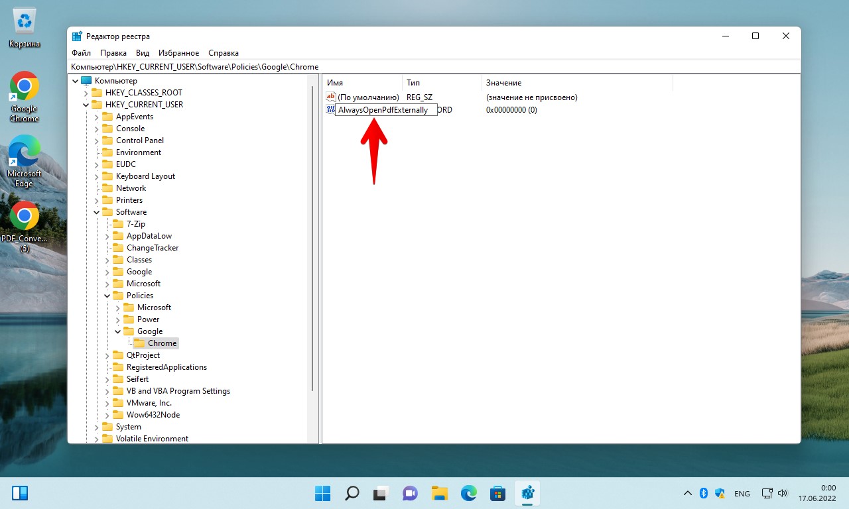This screenshot has height=509, width=849.
Task: Select the Chrome key folder icon
Action: click(x=139, y=343)
